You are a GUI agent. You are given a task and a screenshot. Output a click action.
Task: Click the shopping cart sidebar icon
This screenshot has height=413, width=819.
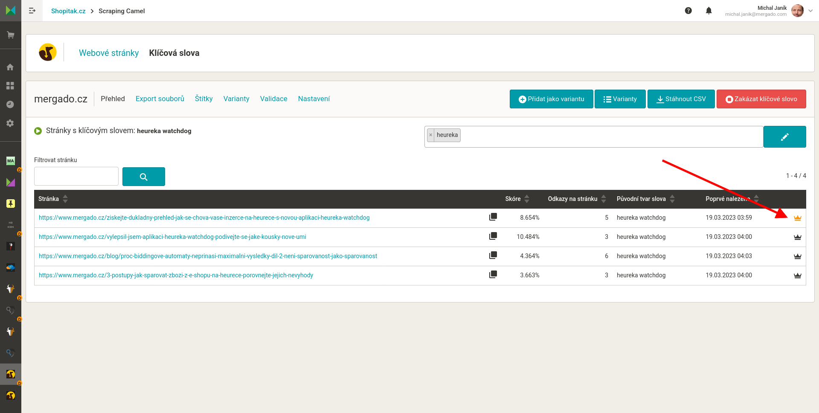pyautogui.click(x=11, y=35)
